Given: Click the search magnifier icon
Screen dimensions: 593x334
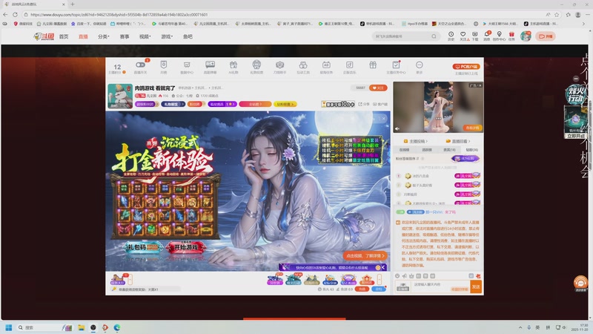Looking at the screenshot, I should pos(434,36).
